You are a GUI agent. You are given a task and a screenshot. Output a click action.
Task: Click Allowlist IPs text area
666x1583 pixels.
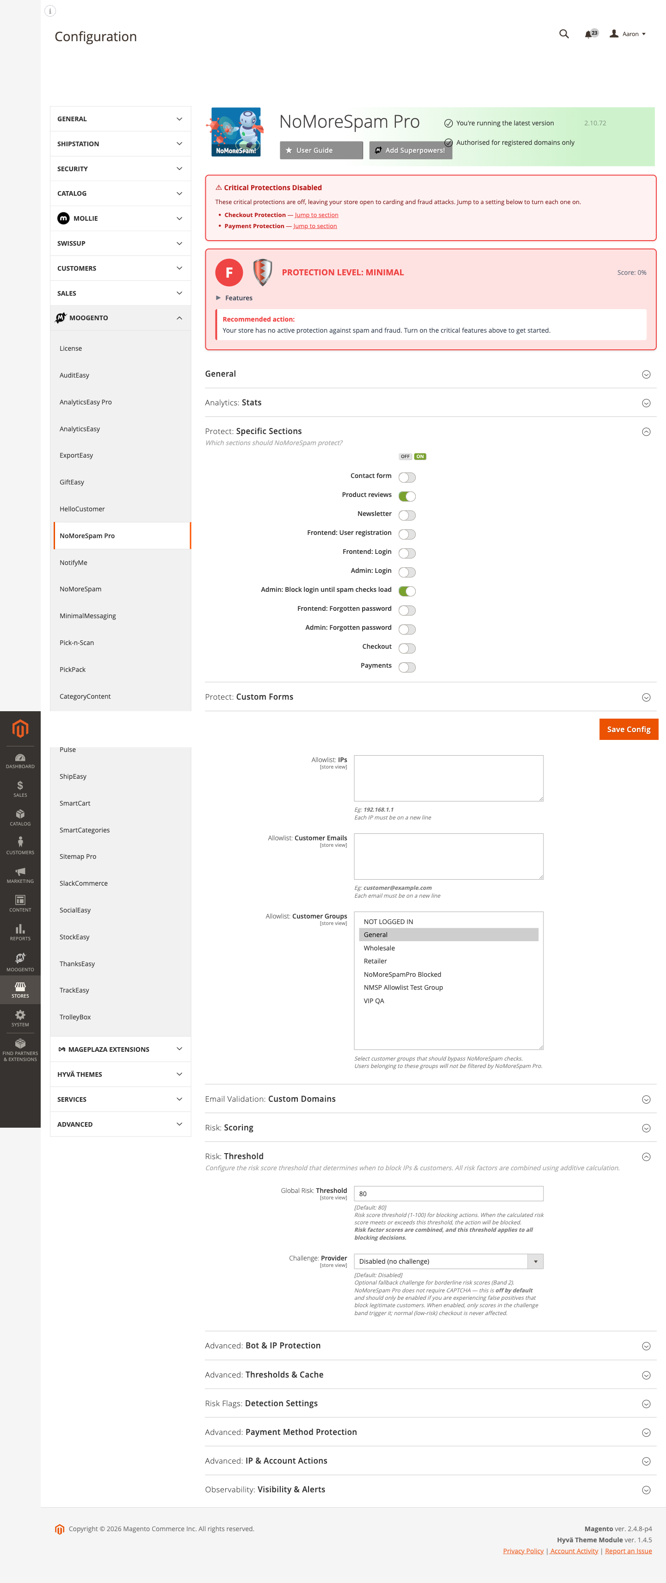(x=449, y=778)
